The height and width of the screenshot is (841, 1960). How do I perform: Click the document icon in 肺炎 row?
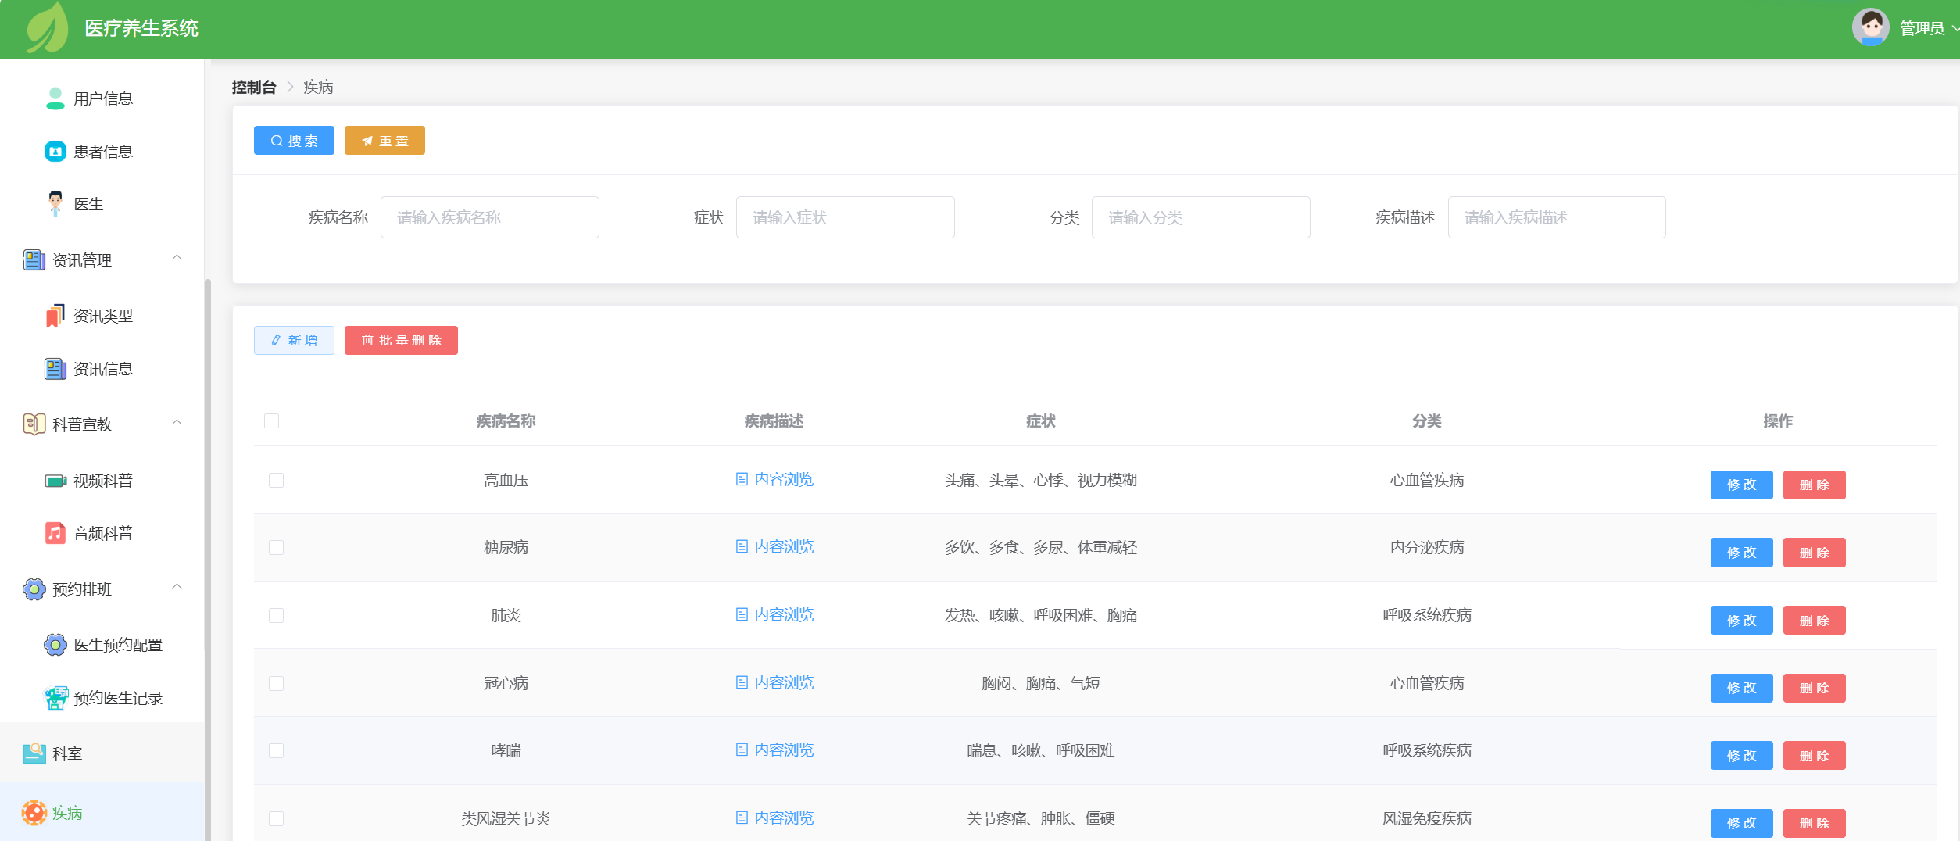point(742,614)
